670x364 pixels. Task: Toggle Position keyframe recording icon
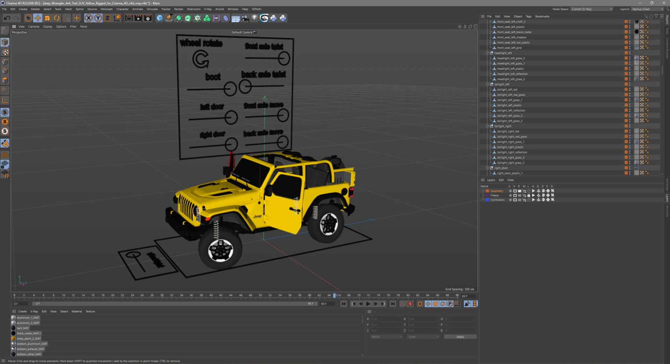pyautogui.click(x=428, y=304)
